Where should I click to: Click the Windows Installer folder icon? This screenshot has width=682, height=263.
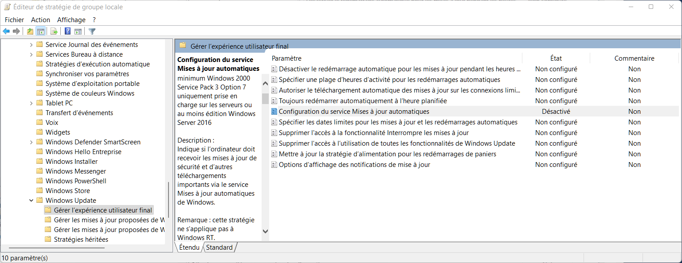point(39,161)
